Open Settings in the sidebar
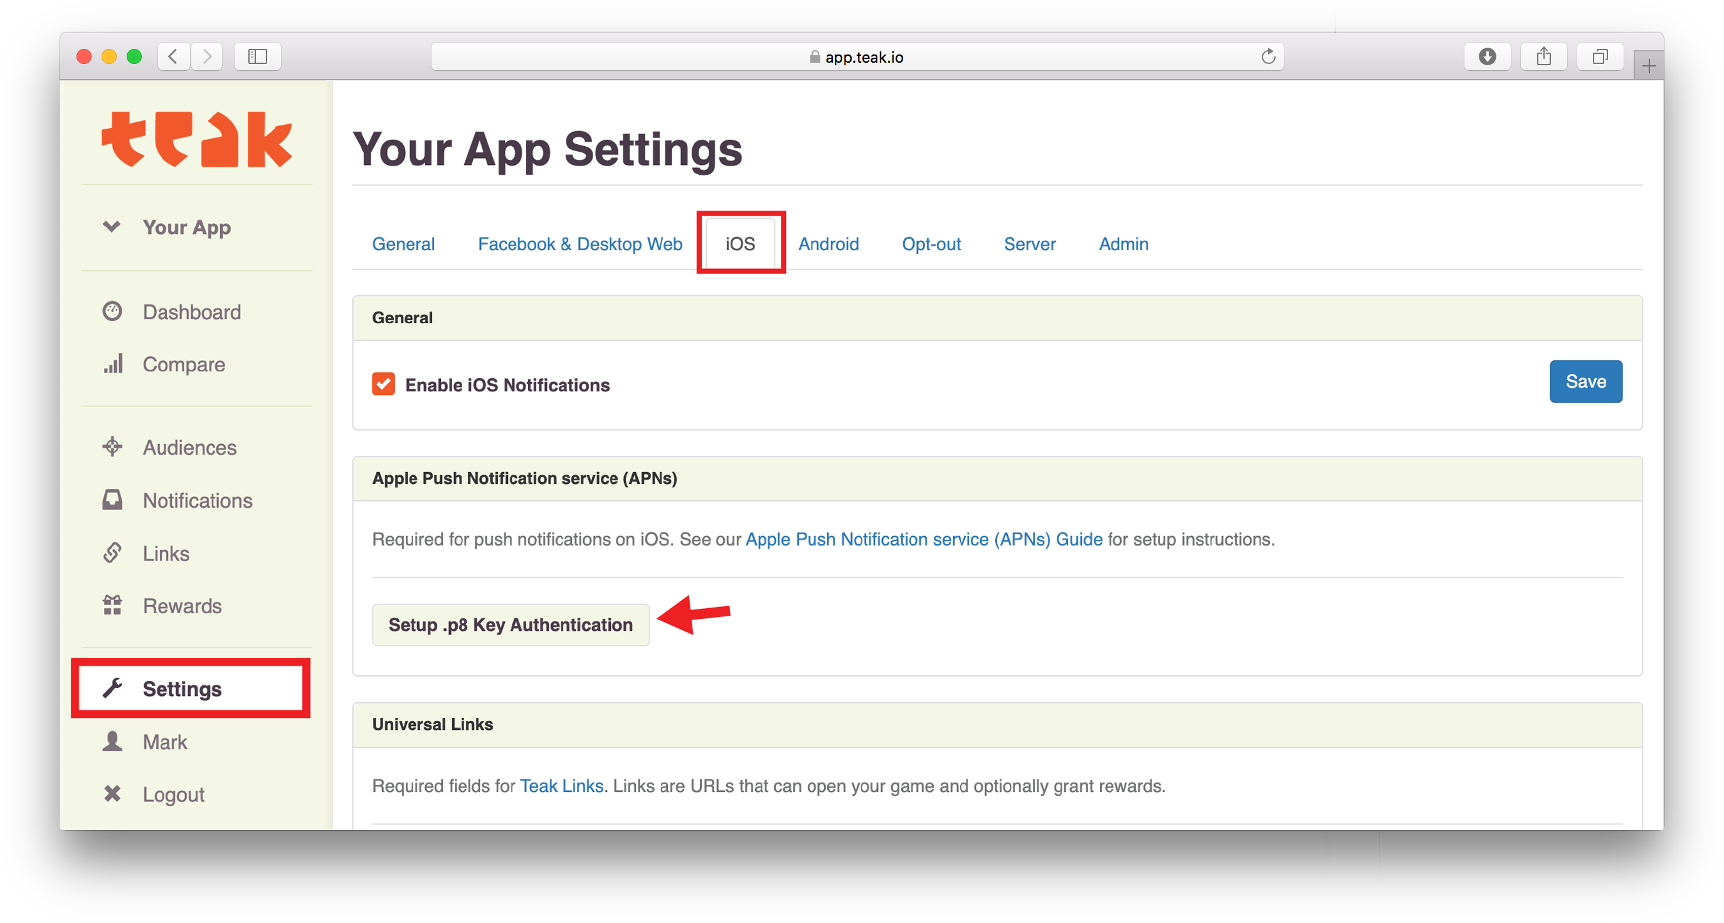 (191, 688)
